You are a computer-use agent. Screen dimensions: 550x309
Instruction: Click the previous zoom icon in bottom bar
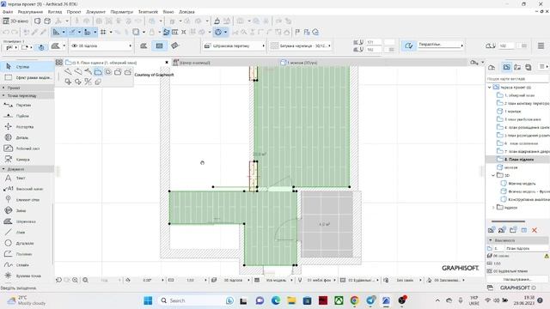58,281
